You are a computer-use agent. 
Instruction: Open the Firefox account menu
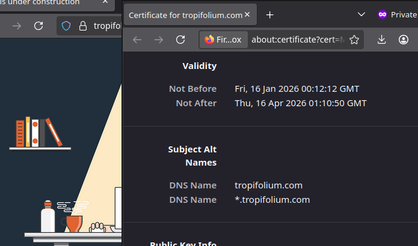point(404,40)
